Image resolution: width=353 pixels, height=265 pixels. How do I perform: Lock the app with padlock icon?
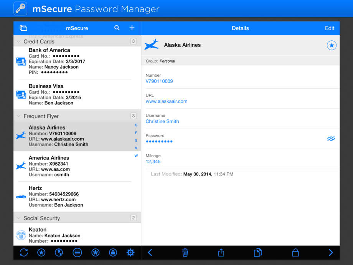point(295,252)
